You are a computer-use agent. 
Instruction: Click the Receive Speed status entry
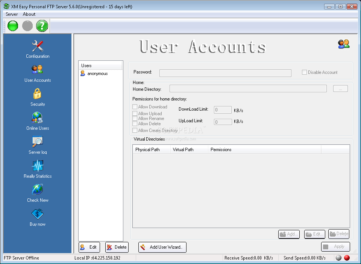(x=249, y=258)
